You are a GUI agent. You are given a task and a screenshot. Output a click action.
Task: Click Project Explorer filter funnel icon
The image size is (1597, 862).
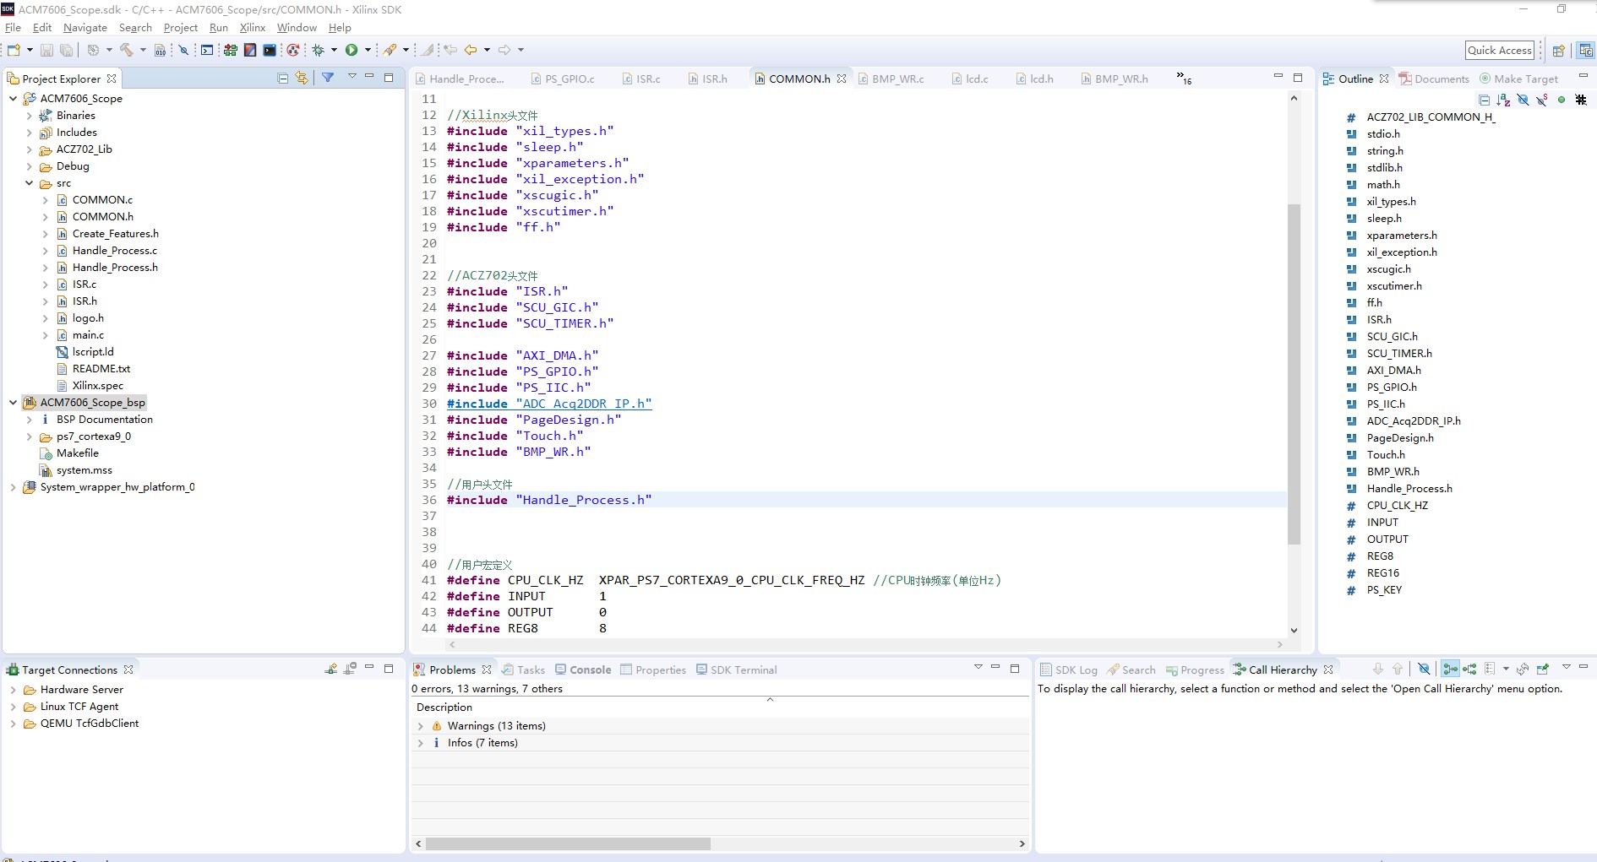coord(328,78)
